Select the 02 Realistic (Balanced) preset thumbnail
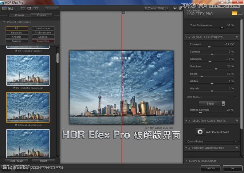This screenshot has height=173, width=244. [x=28, y=70]
